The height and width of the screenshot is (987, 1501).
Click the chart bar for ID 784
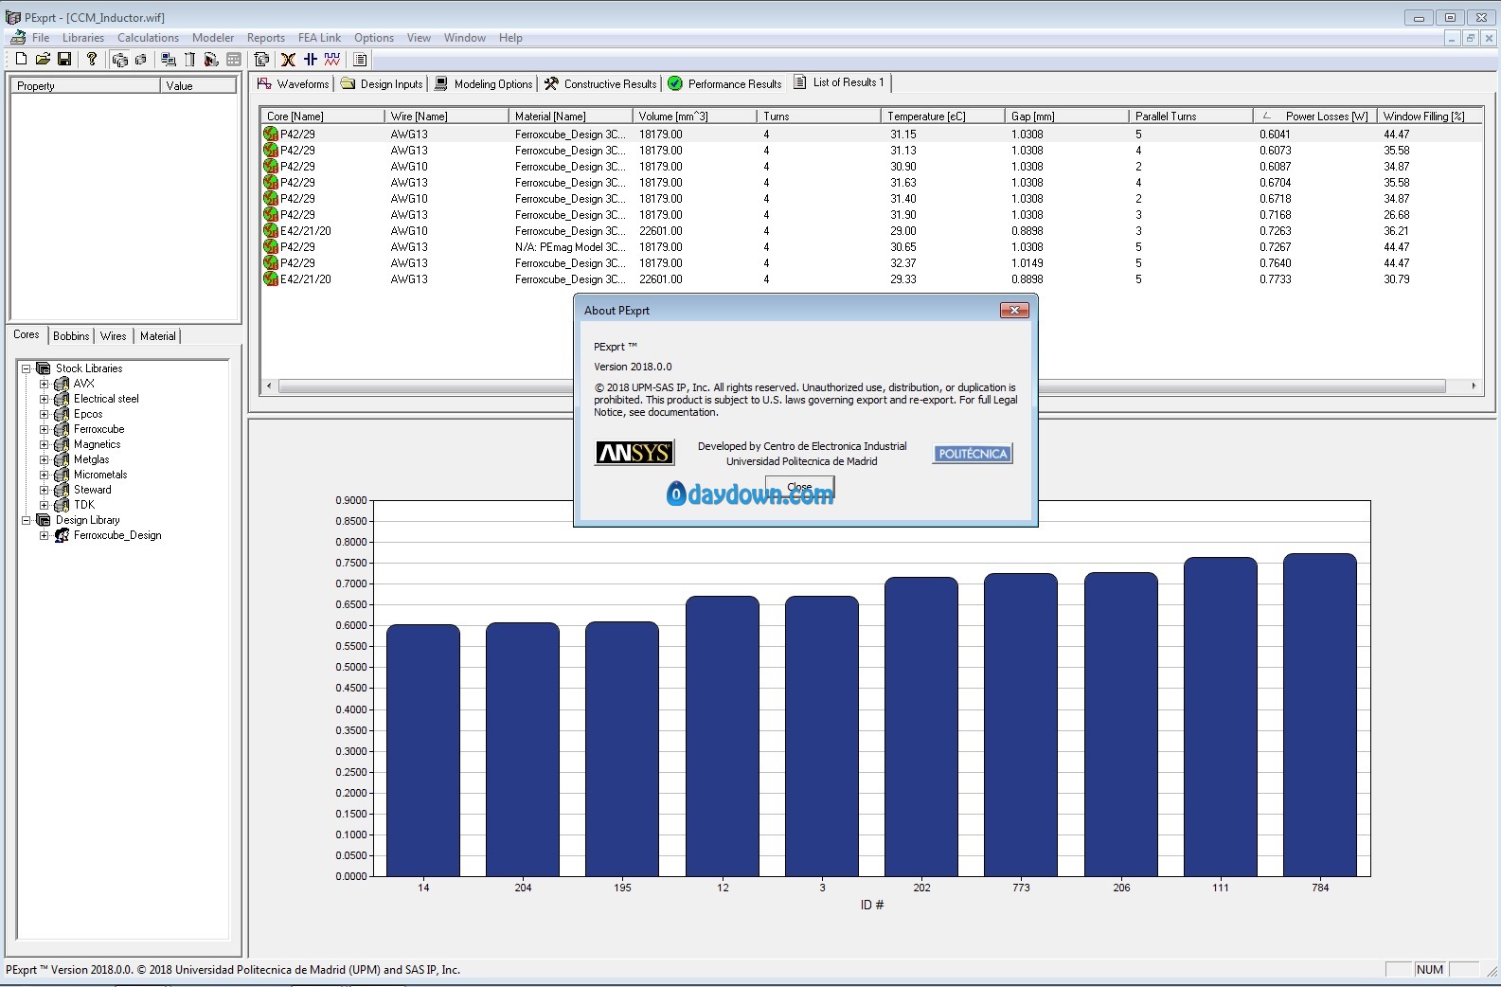1320,715
